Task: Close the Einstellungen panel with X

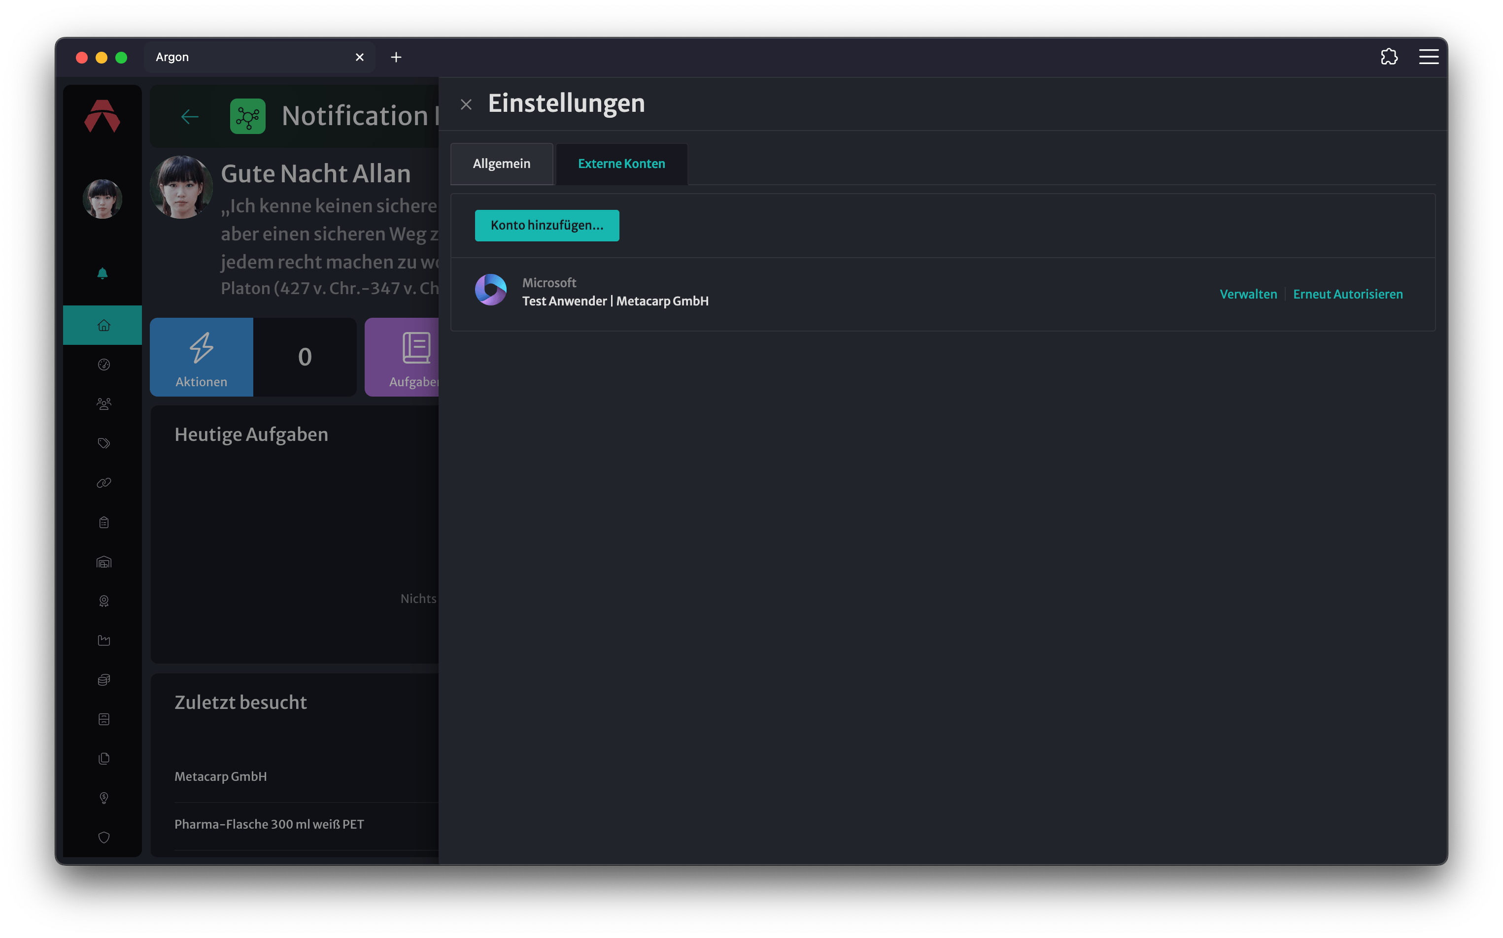Action: [466, 105]
